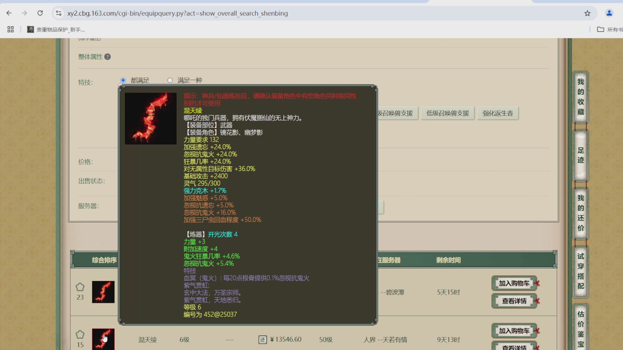This screenshot has height=350, width=623.
Task: Open first 混天绫 weapon thumbnail
Action: click(x=103, y=292)
